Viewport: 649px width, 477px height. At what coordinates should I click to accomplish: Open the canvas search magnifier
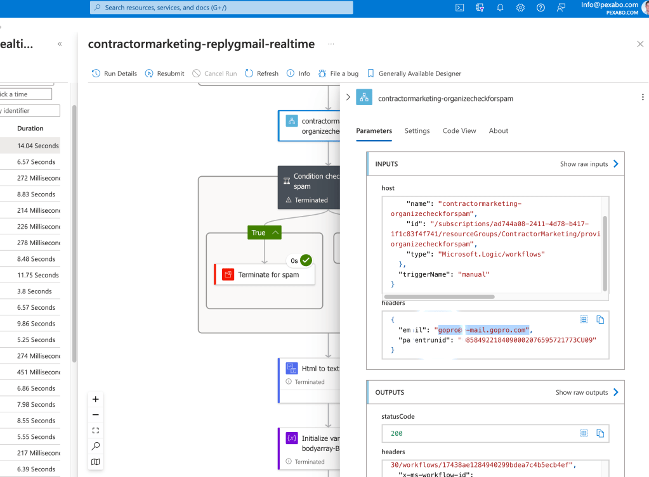(96, 446)
